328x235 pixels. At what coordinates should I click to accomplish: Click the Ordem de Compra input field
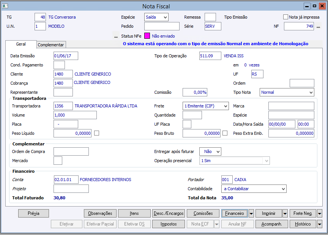coord(71,151)
